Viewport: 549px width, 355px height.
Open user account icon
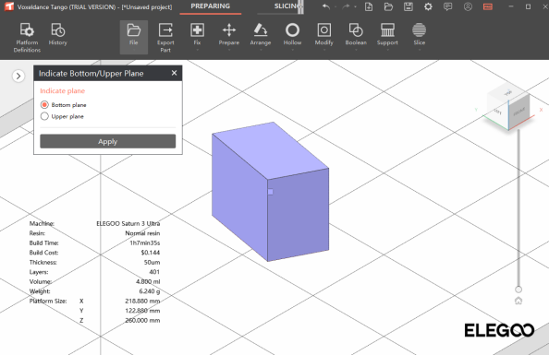(468, 6)
